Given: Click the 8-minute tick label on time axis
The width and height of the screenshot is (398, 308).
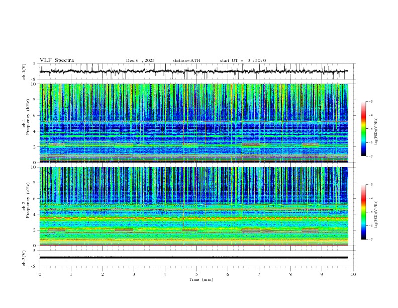Looking at the screenshot, I should pos(290,274).
